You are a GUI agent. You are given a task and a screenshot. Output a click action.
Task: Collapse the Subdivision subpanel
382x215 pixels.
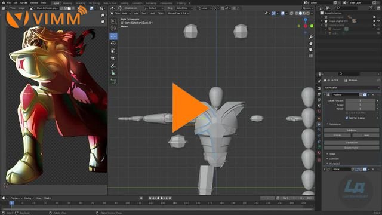click(x=335, y=124)
